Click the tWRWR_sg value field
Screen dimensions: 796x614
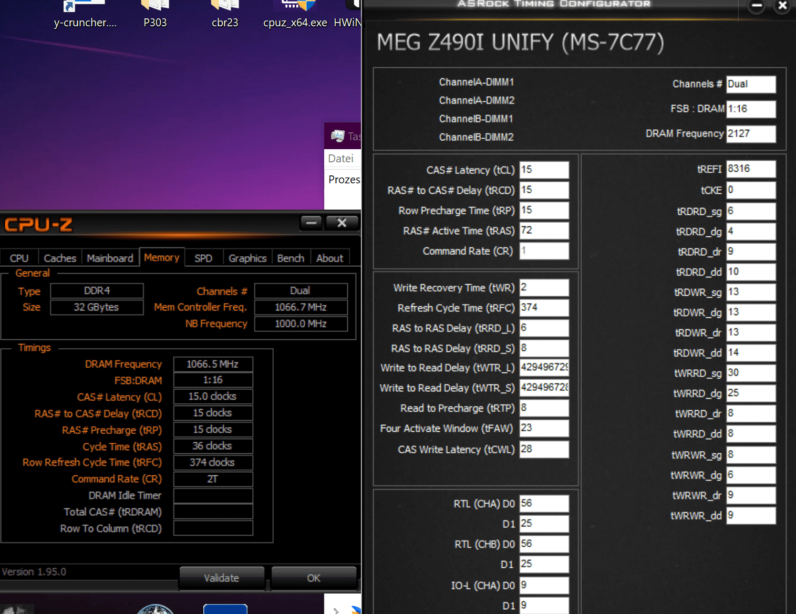click(x=751, y=454)
